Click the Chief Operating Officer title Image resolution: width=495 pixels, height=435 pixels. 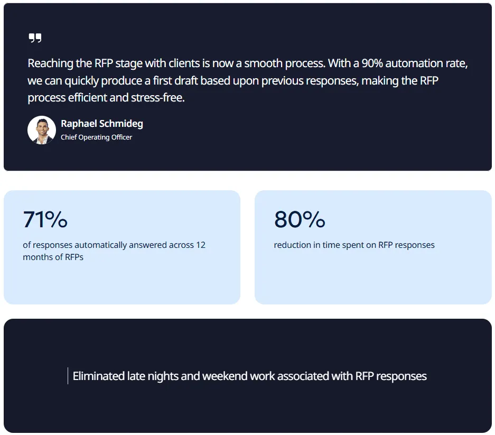pos(96,137)
